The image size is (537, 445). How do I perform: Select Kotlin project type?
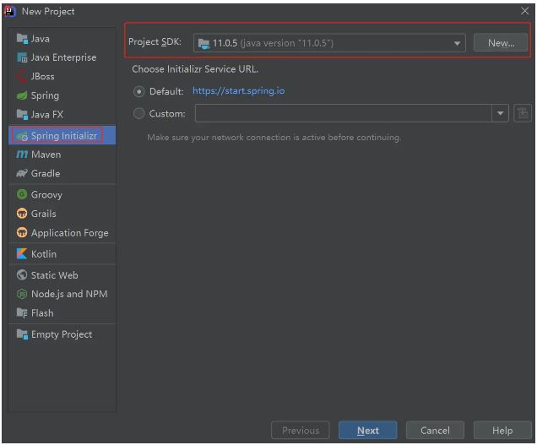pyautogui.click(x=62, y=254)
